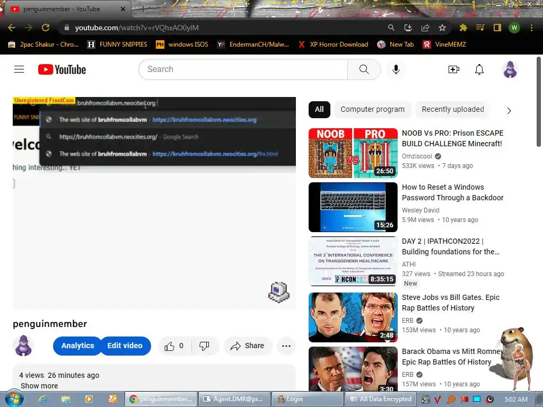
Task: Open the Wesley David channel name
Action: click(x=421, y=210)
